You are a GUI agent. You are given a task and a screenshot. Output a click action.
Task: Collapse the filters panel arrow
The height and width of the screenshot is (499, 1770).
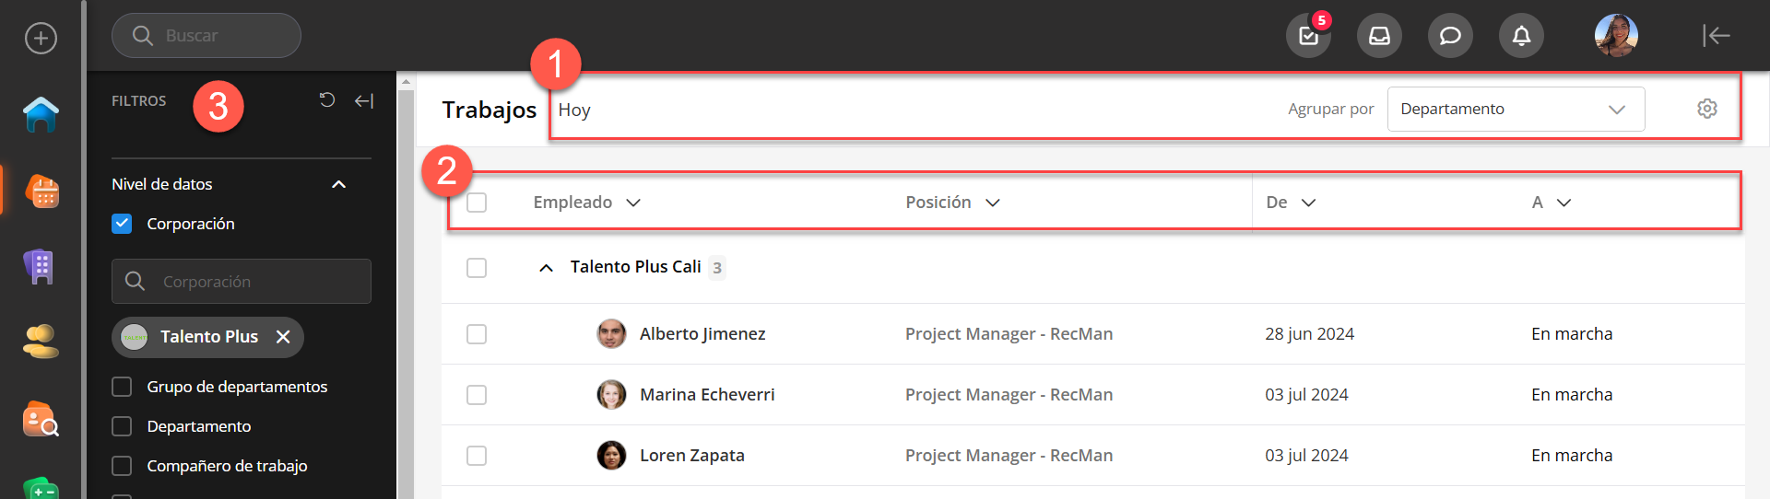364,100
